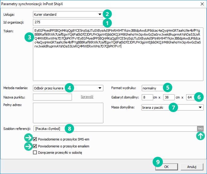Click the Id organizacji field with 275

[68, 22]
